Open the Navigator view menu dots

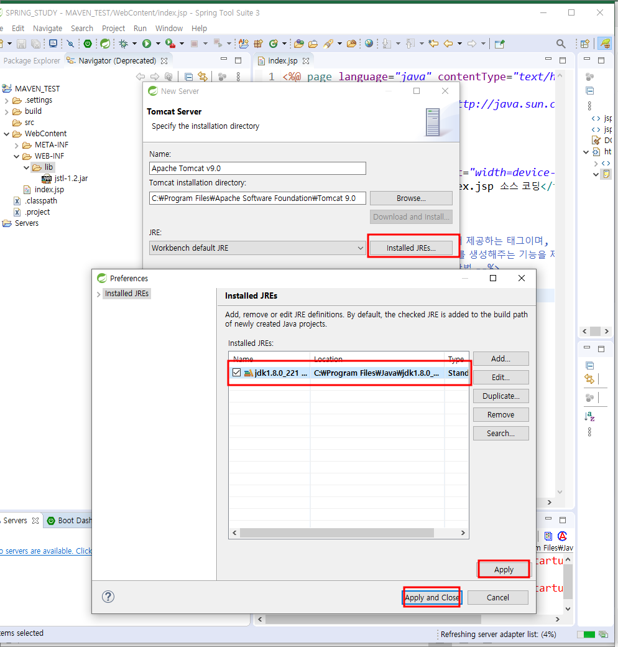(238, 77)
